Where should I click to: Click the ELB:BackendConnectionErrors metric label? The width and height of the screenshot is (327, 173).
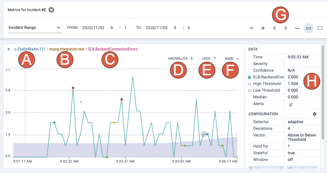tap(113, 49)
